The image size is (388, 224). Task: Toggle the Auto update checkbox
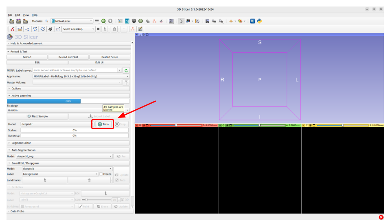coord(117,180)
